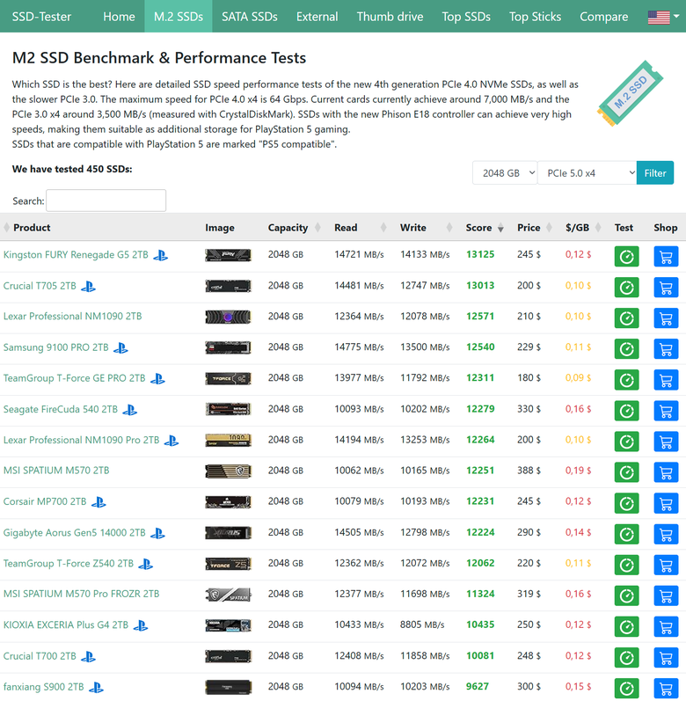The image size is (686, 701).
Task: Sort table by Product column
Action: (x=32, y=228)
